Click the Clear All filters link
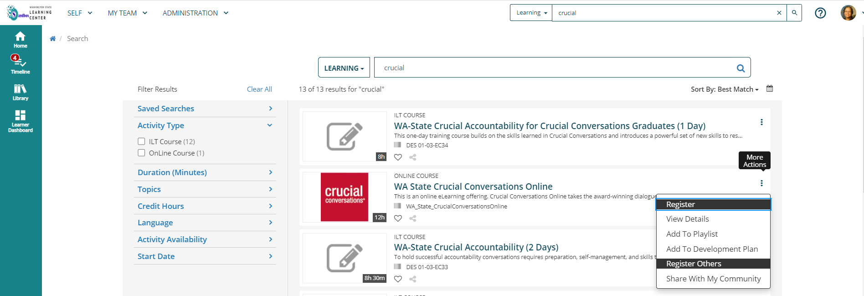This screenshot has width=864, height=296. pos(259,89)
